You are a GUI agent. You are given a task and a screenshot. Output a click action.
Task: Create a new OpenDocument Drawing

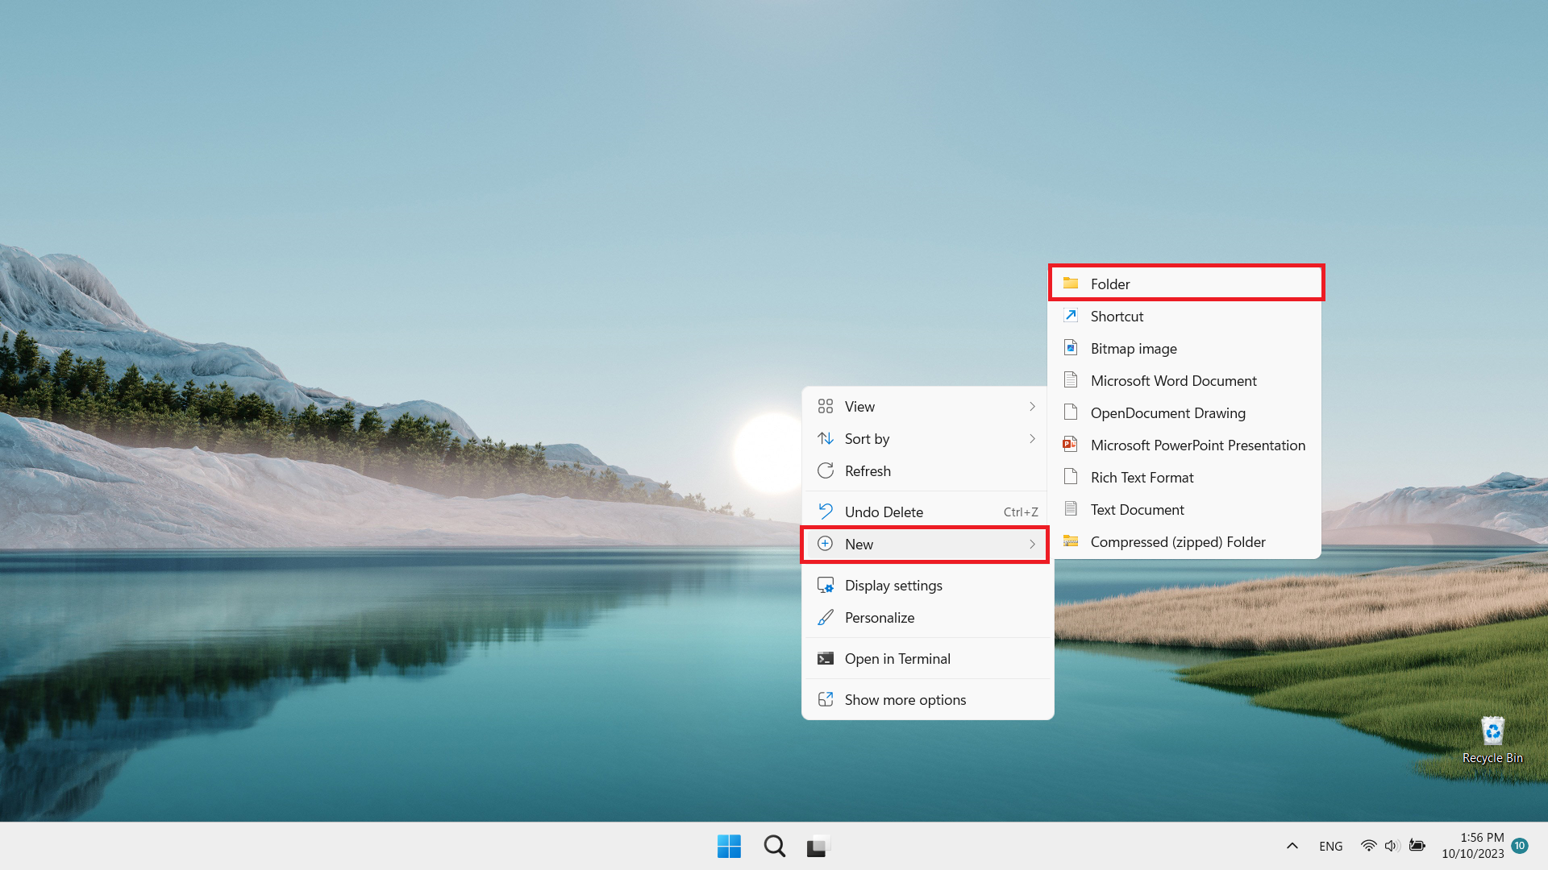(x=1186, y=412)
